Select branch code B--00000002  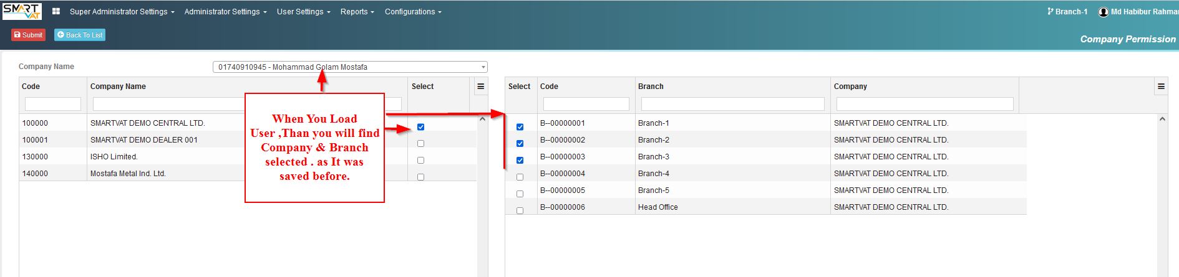coord(563,140)
